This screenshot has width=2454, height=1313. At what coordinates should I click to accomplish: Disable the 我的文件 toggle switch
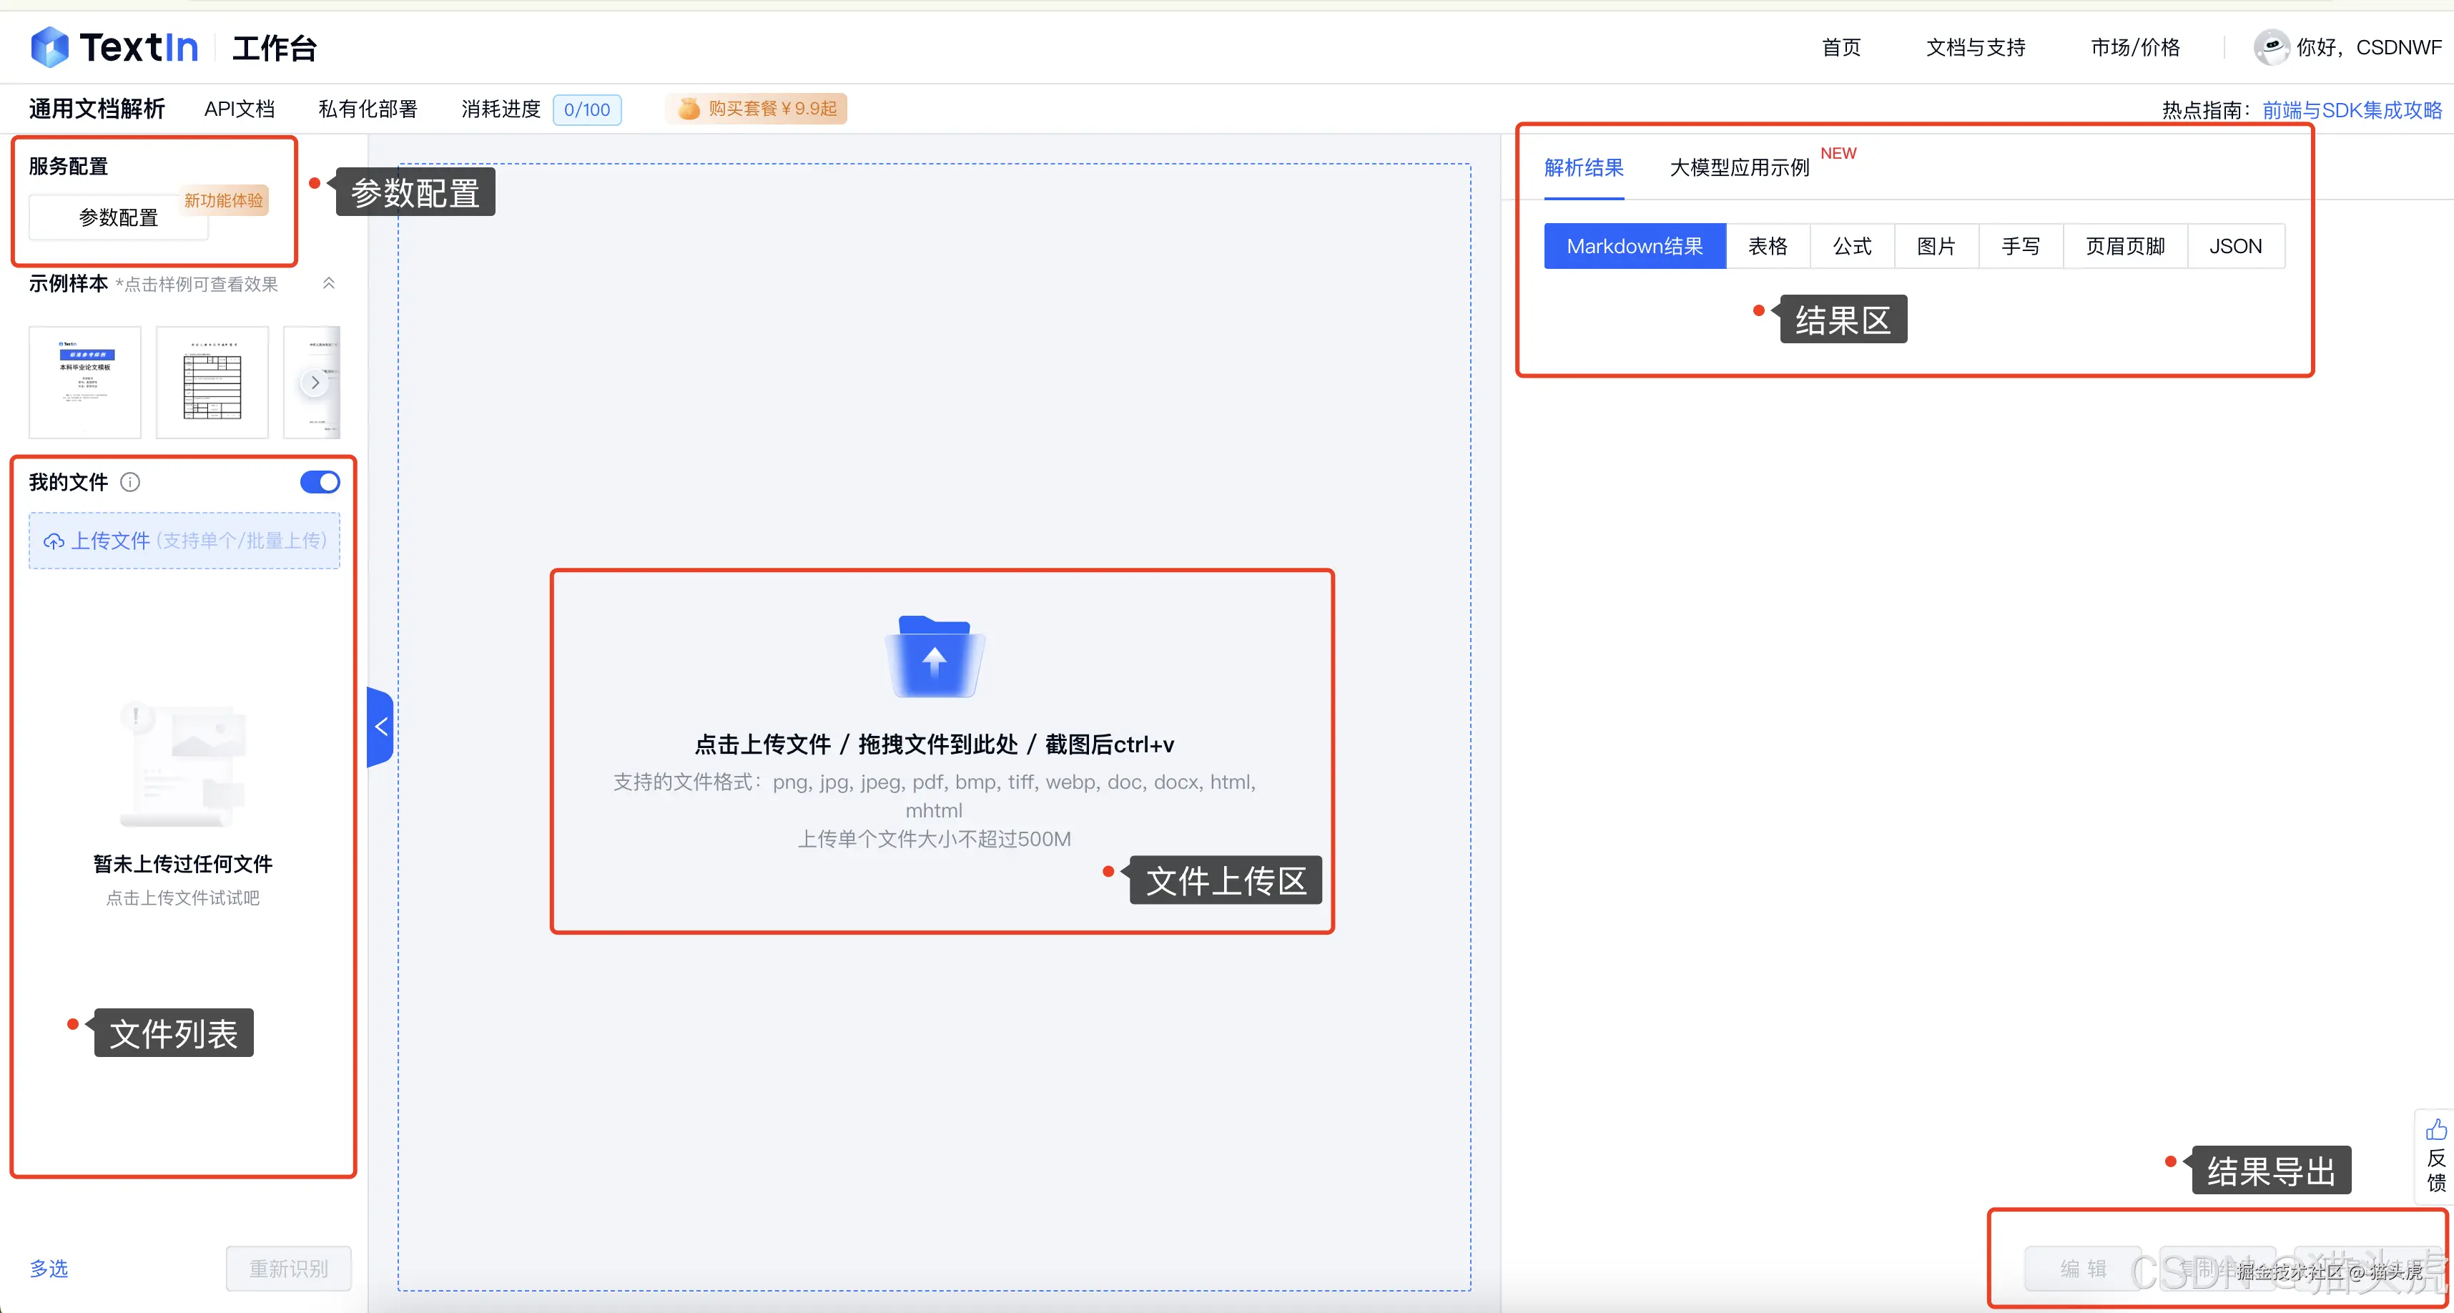tap(319, 482)
